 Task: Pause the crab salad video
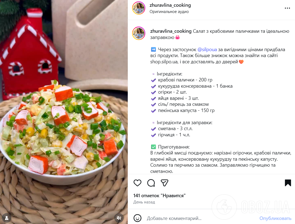64,112
